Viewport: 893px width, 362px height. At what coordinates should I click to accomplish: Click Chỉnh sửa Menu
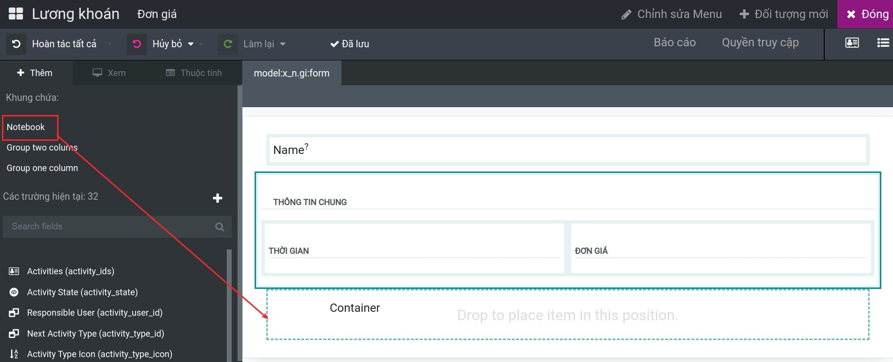point(672,14)
